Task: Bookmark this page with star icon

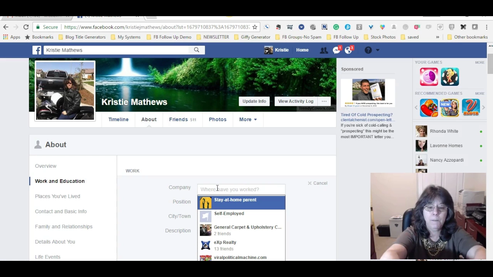Action: [x=255, y=27]
